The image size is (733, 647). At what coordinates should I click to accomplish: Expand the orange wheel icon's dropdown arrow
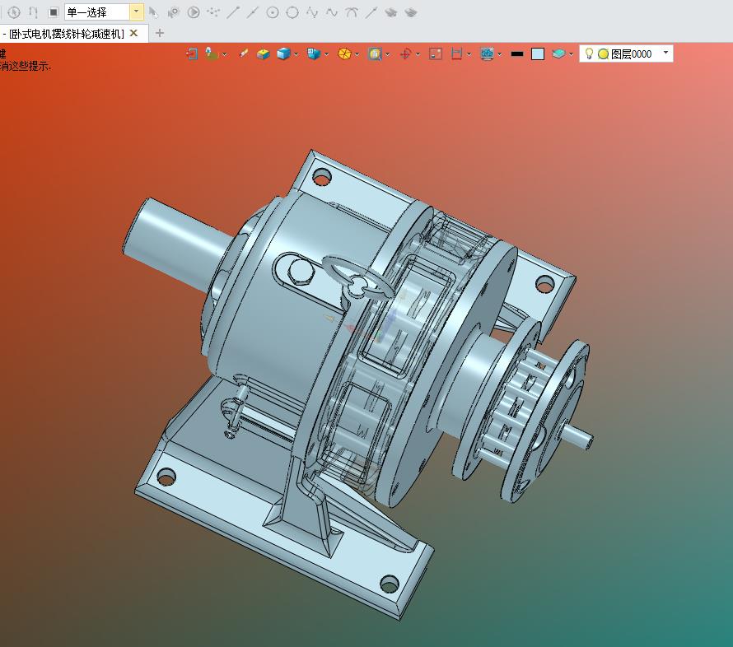[357, 54]
